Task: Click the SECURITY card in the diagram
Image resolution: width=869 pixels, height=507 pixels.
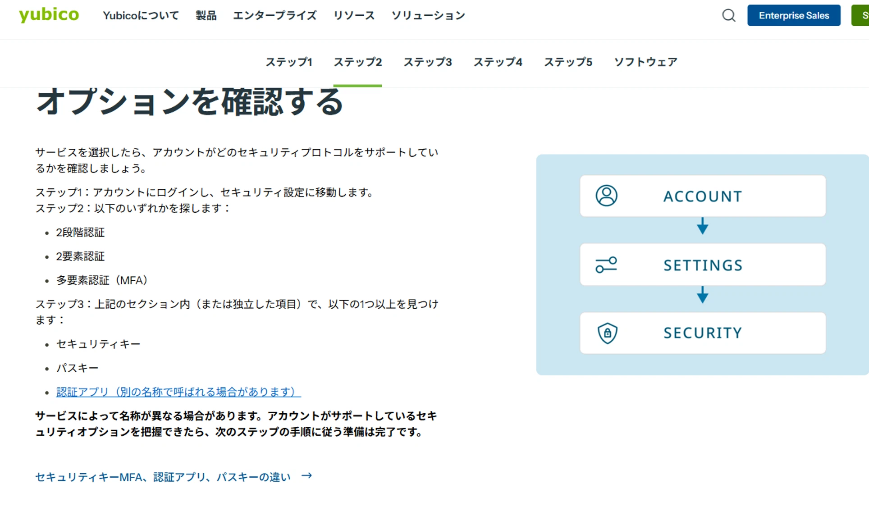Action: coord(703,333)
